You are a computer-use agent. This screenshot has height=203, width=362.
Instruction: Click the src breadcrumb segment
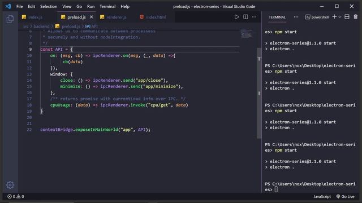click(x=25, y=27)
